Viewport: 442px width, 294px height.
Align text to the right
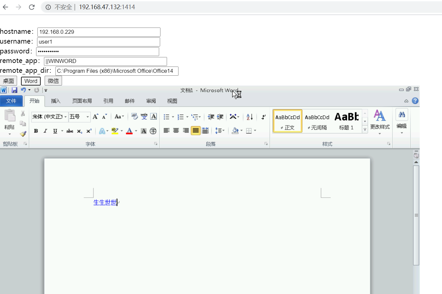click(x=186, y=131)
